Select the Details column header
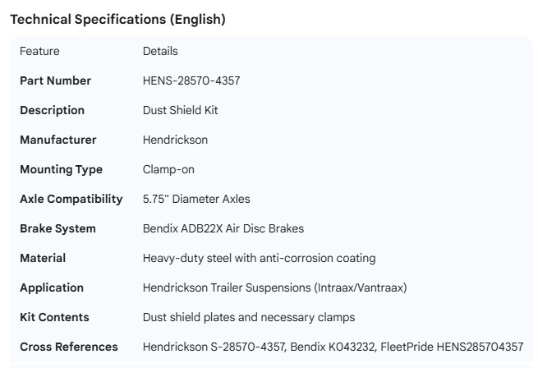The height and width of the screenshot is (368, 538). pos(160,51)
